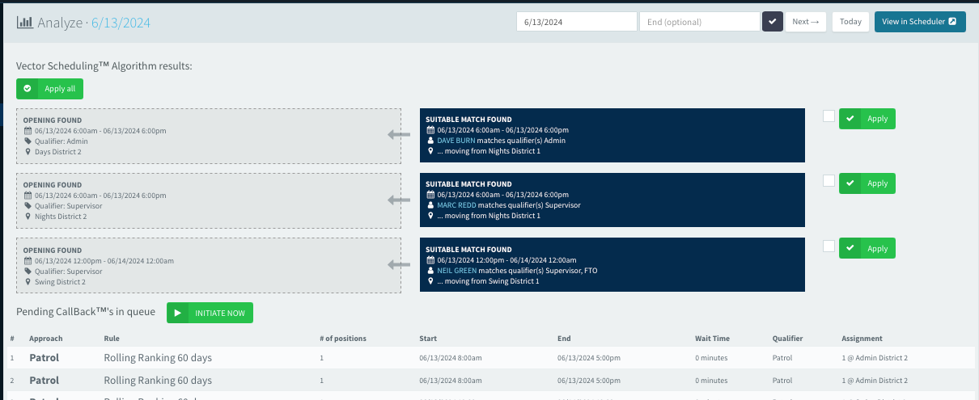Click Apply all button
Screen dimensions: 979x400
(49, 89)
